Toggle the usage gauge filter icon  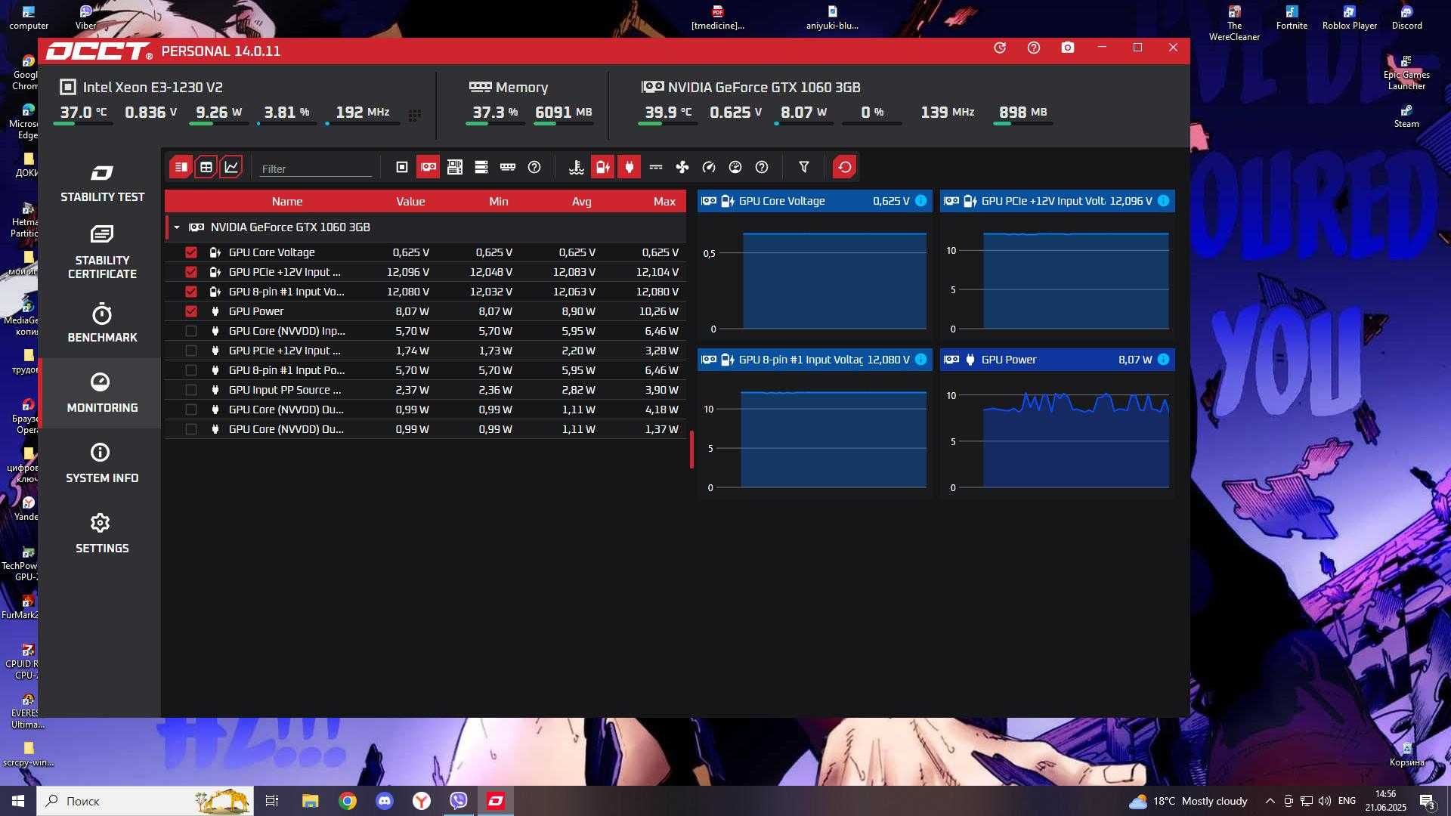coord(735,167)
